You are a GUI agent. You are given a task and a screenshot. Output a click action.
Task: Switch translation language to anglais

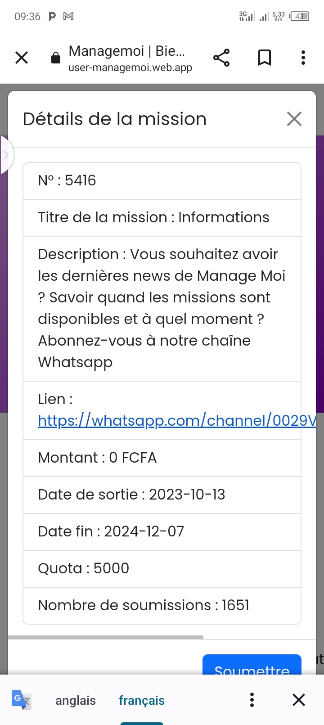click(x=76, y=700)
